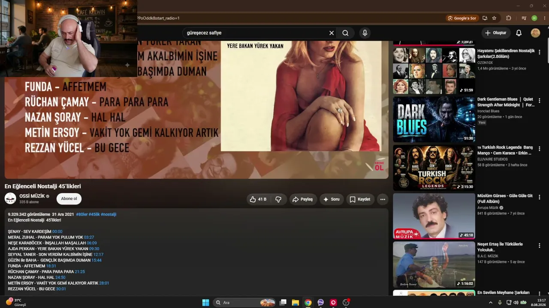
Task: Open Google'a Sor lens search
Action: tap(462, 18)
